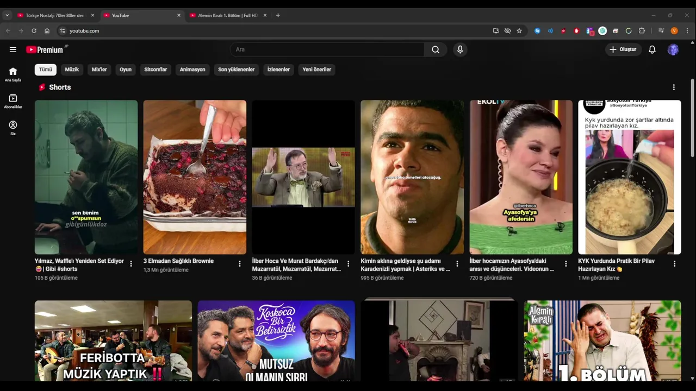The width and height of the screenshot is (696, 391).
Task: Click the install app icon in address bar
Action: (x=496, y=31)
